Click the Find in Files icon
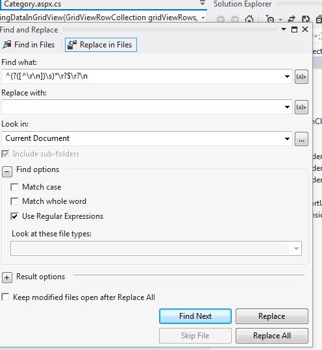This screenshot has height=350, width=322. coord(7,45)
